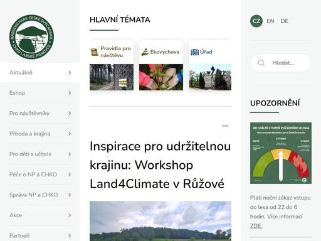
Task: Switch language to EN
Action: click(270, 21)
